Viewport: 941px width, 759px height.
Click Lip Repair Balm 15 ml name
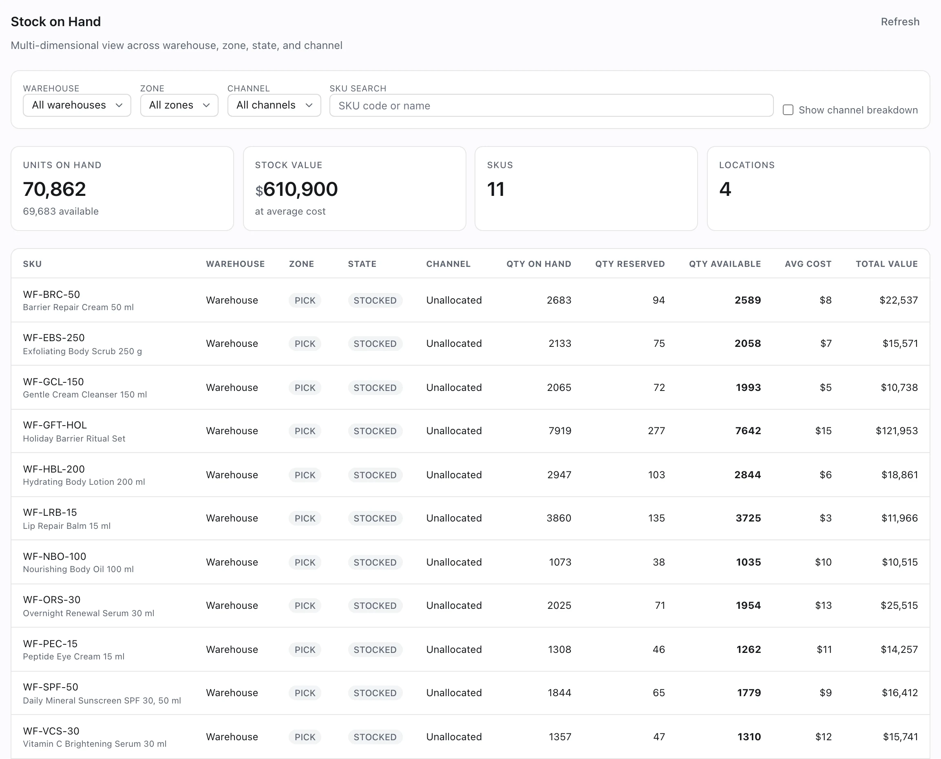[x=67, y=526]
